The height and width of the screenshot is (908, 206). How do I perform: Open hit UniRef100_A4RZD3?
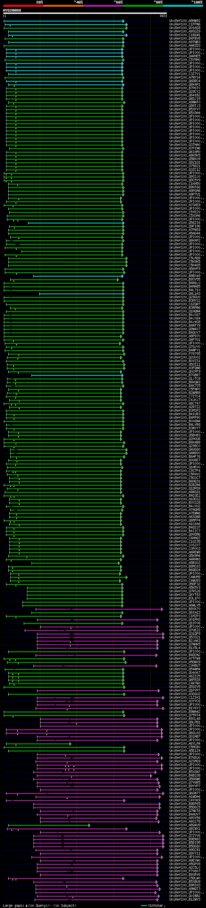[x=184, y=45]
